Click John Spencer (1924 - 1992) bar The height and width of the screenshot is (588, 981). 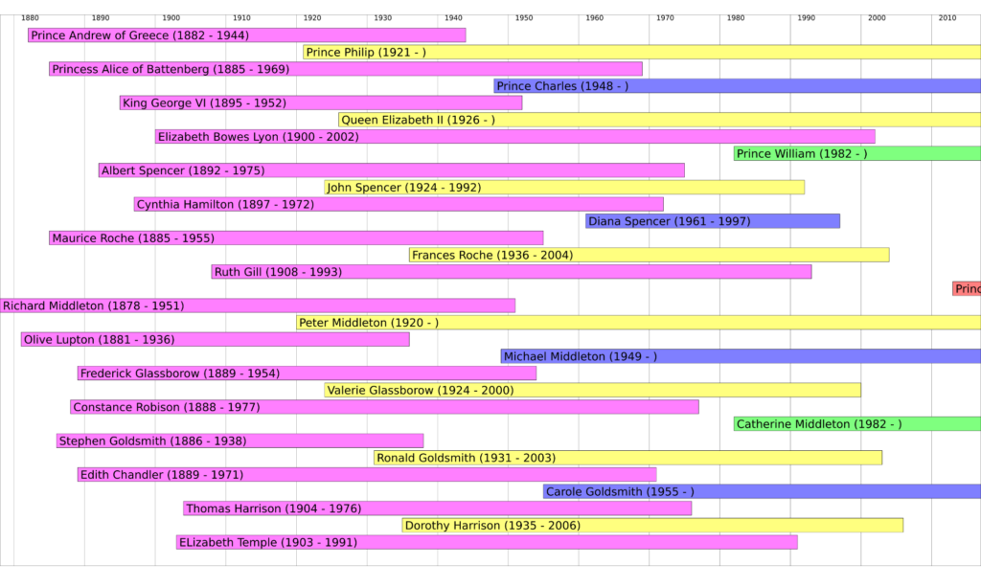(x=564, y=187)
